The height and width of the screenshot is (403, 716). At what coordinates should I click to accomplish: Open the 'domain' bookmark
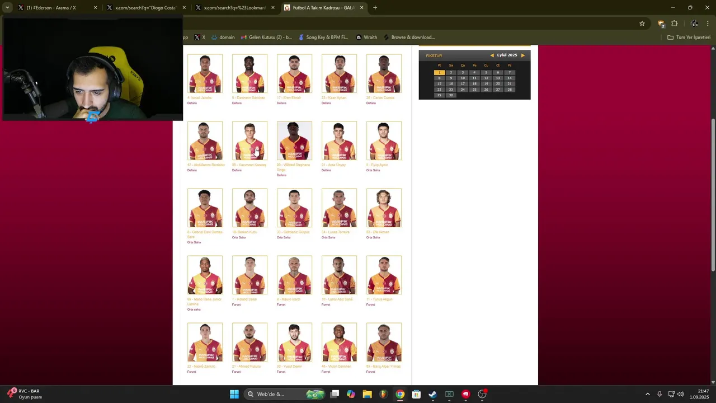(x=223, y=38)
